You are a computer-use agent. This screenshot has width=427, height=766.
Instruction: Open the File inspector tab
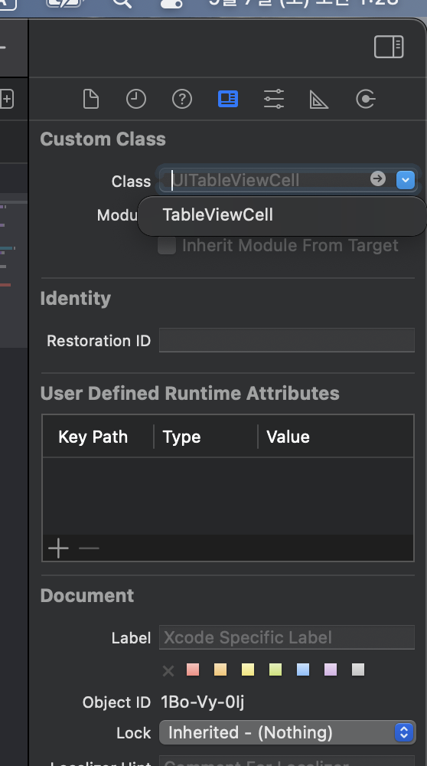91,99
